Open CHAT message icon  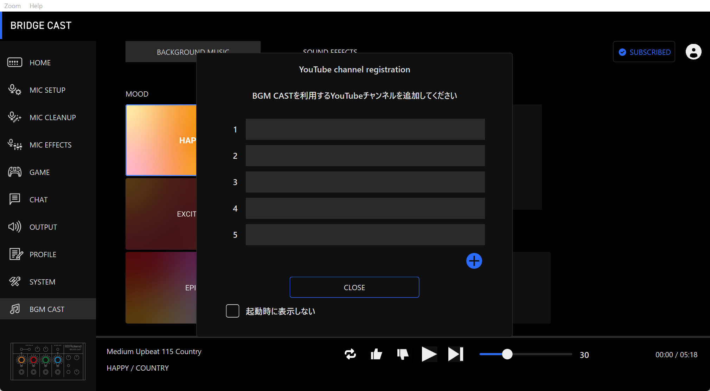pos(15,200)
